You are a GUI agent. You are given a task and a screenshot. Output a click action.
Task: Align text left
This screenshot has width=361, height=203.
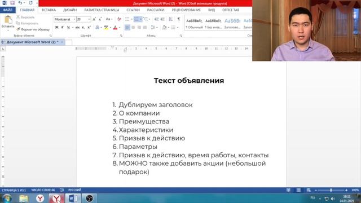tap(127, 28)
